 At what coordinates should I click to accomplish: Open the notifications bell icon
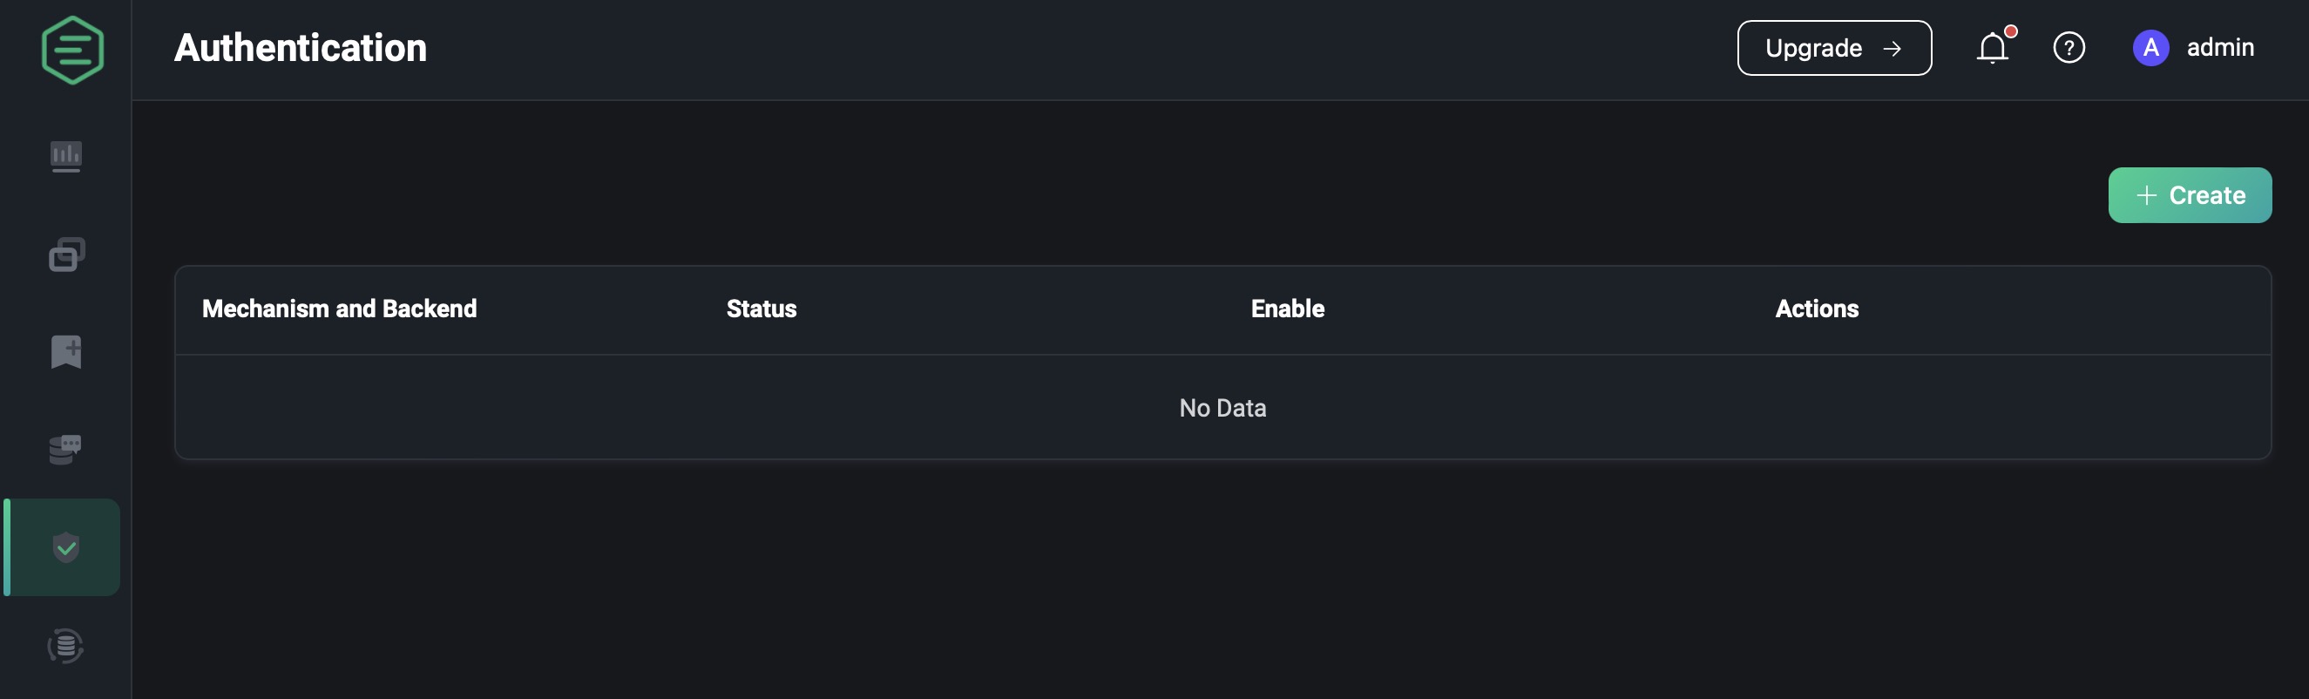coord(1994,49)
